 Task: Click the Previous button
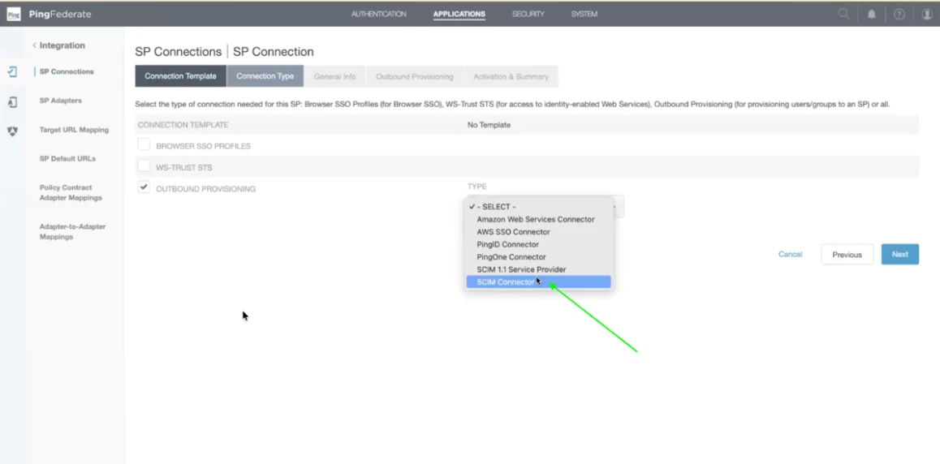click(x=847, y=255)
